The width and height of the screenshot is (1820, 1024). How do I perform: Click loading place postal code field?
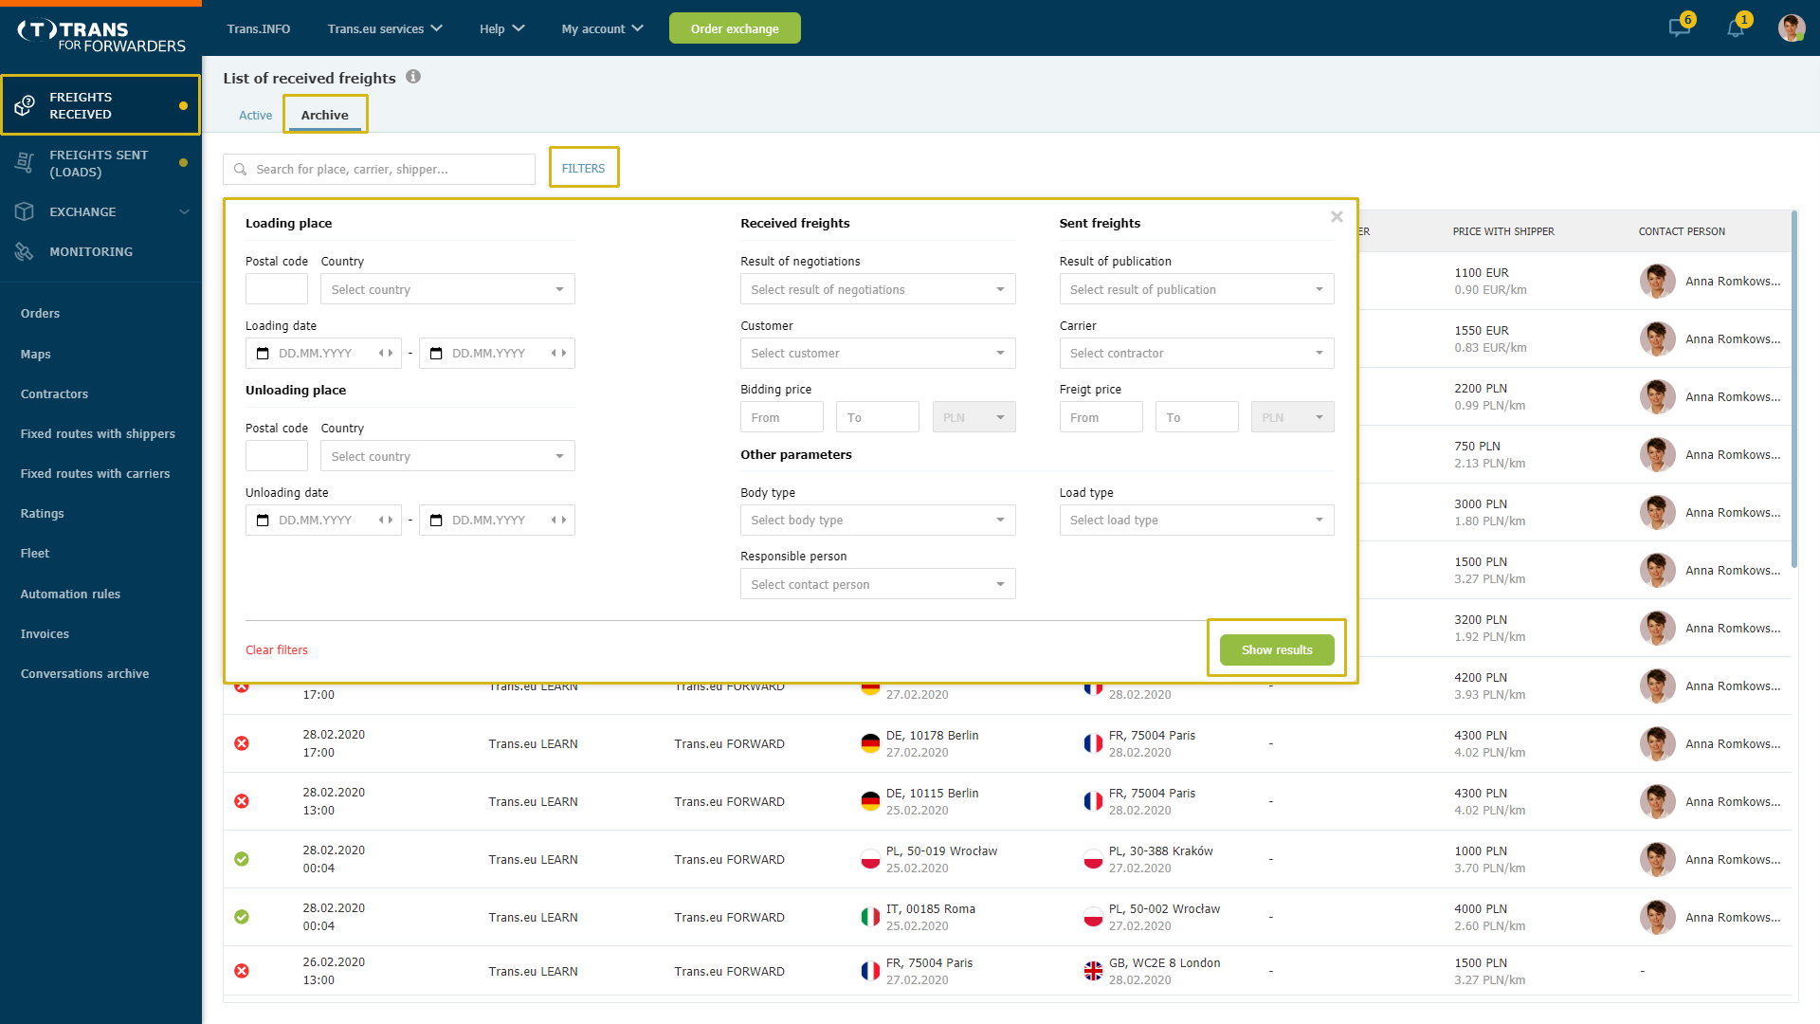pyautogui.click(x=277, y=289)
